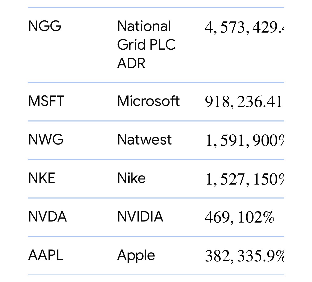Image resolution: width=312 pixels, height=282 pixels.
Task: Click the NVDA ticker symbol
Action: [47, 217]
